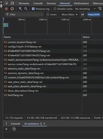The width and height of the screenshot is (103, 139).
Task: Click the seat_plans_static_data request icon
Action: (x=5, y=82)
